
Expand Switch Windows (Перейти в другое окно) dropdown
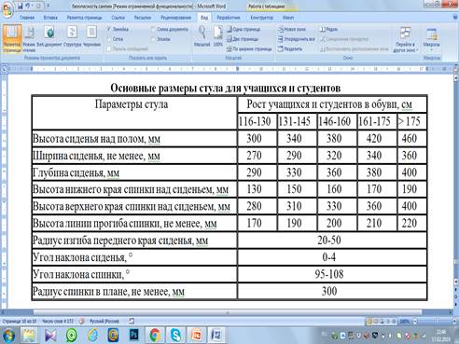click(405, 40)
